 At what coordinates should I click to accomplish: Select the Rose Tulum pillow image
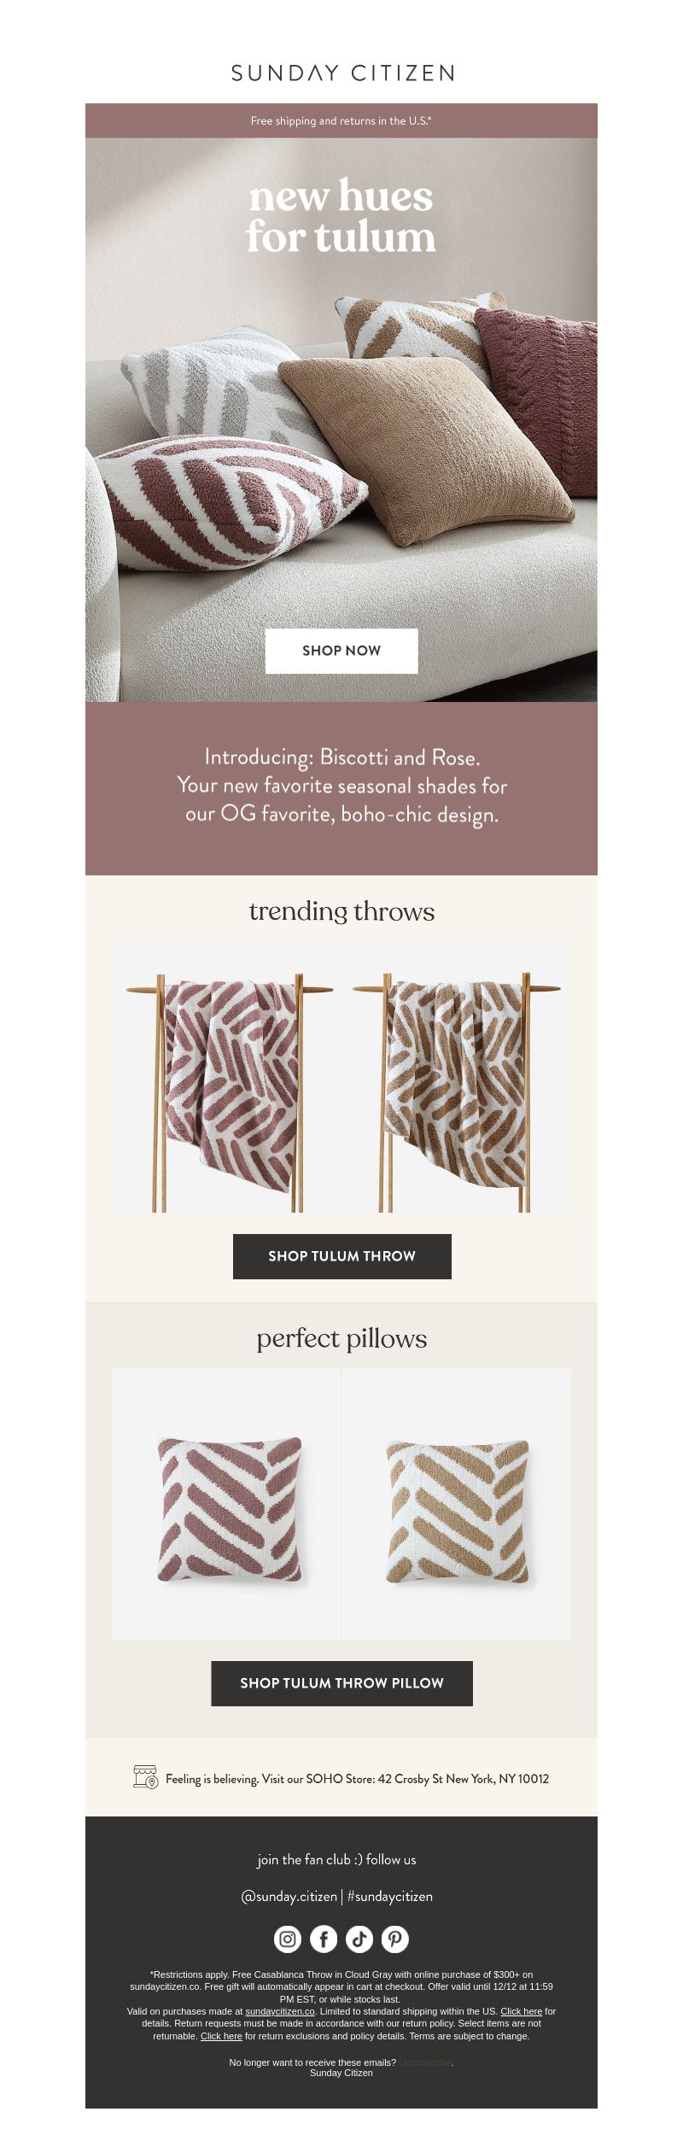click(227, 1504)
